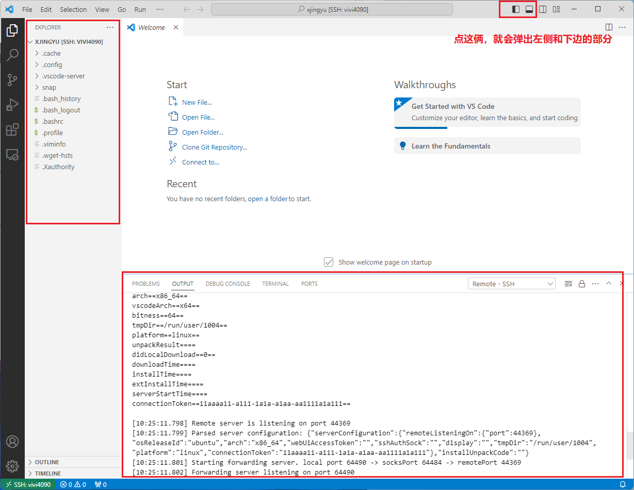Click the forwarded ports status item
This screenshot has height=490, width=634.
pos(101,484)
